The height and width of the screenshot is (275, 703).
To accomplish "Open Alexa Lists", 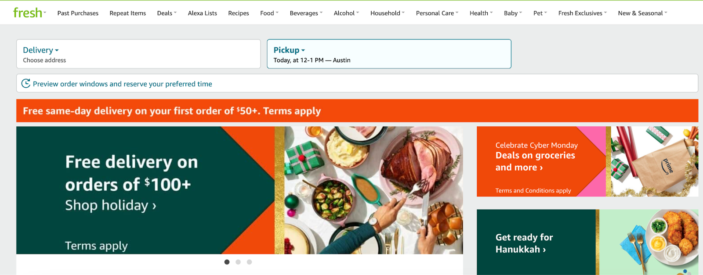I will tap(203, 13).
